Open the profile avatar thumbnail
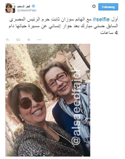 [10, 8]
